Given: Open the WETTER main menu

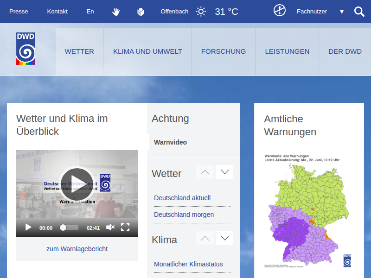Looking at the screenshot, I should click(x=79, y=51).
